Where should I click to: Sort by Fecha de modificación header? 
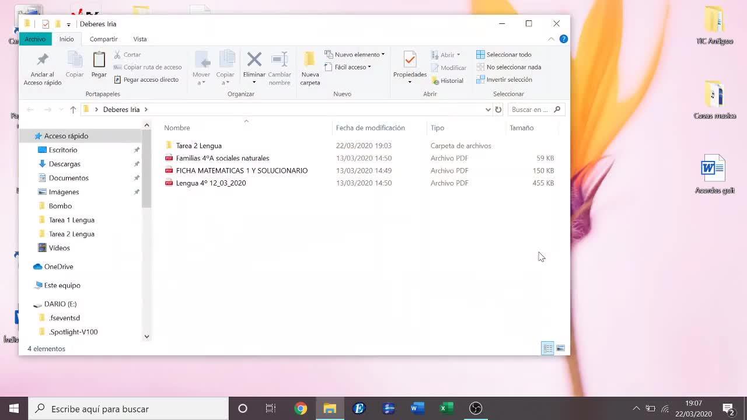pyautogui.click(x=371, y=128)
